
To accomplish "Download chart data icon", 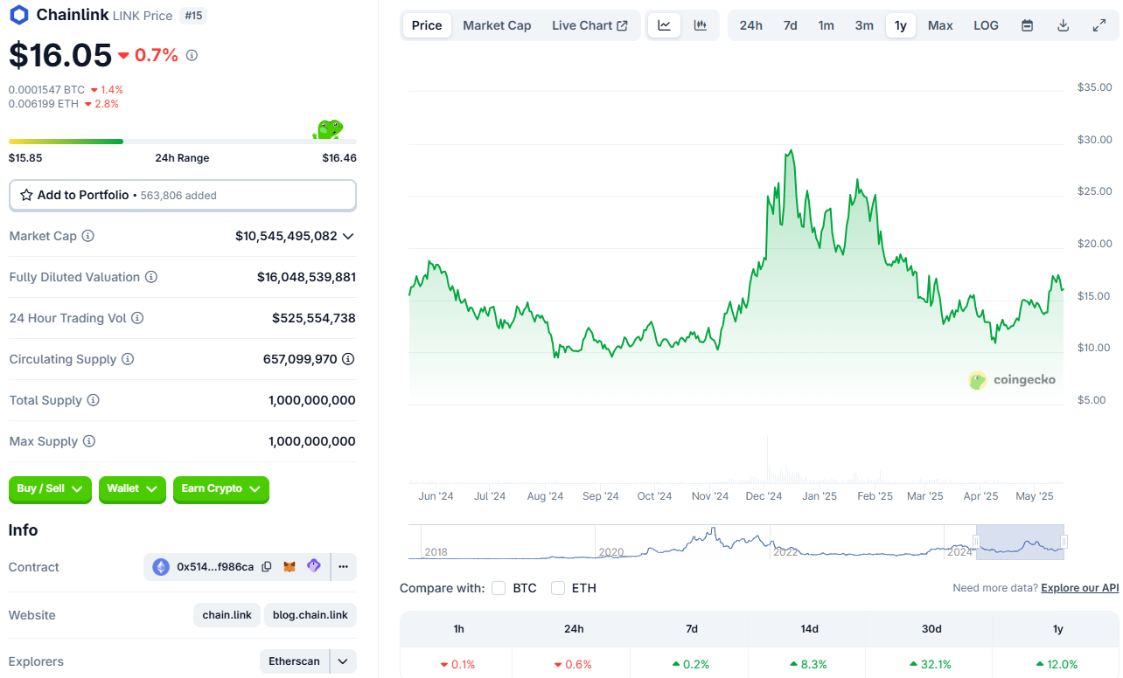I will tap(1064, 25).
